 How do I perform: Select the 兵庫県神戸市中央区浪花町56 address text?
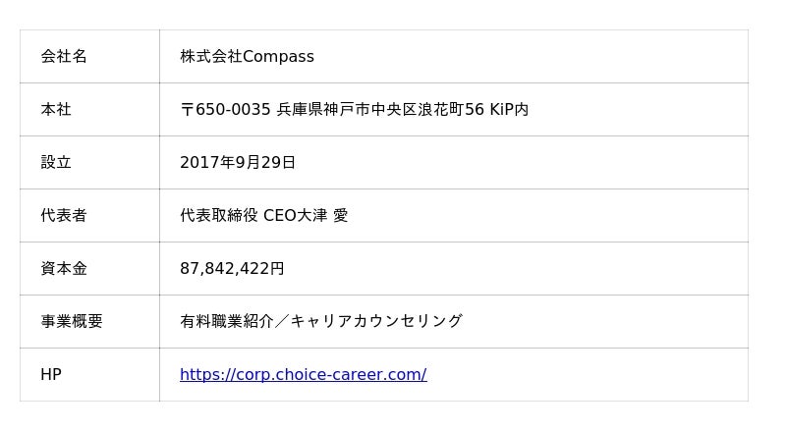(x=380, y=110)
